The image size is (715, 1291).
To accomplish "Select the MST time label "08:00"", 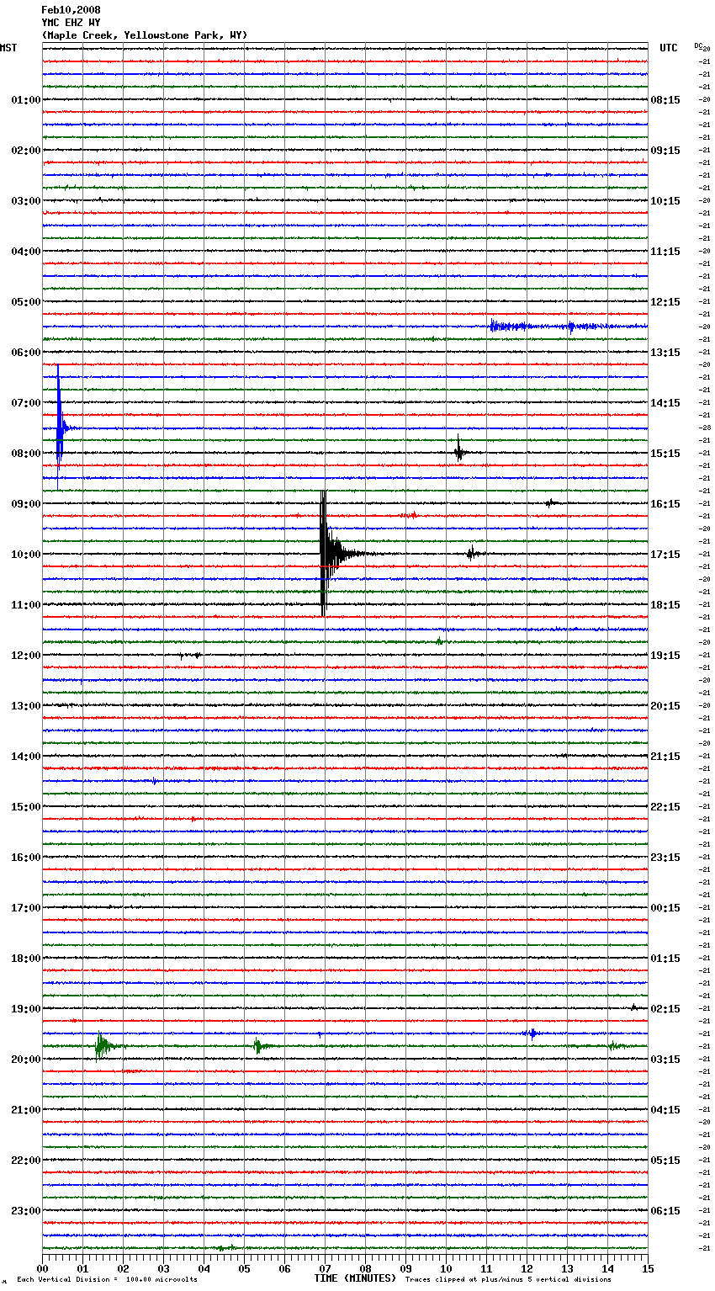I will tap(26, 454).
